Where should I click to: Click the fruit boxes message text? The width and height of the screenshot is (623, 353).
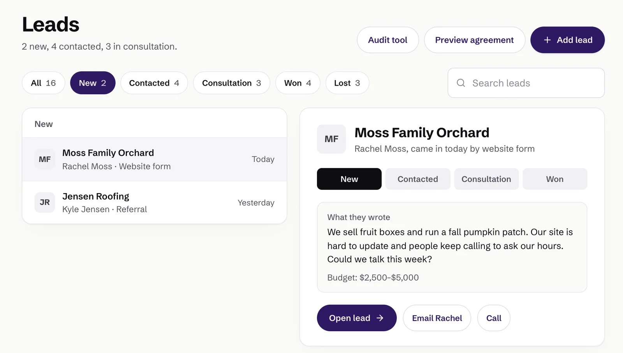coord(450,246)
